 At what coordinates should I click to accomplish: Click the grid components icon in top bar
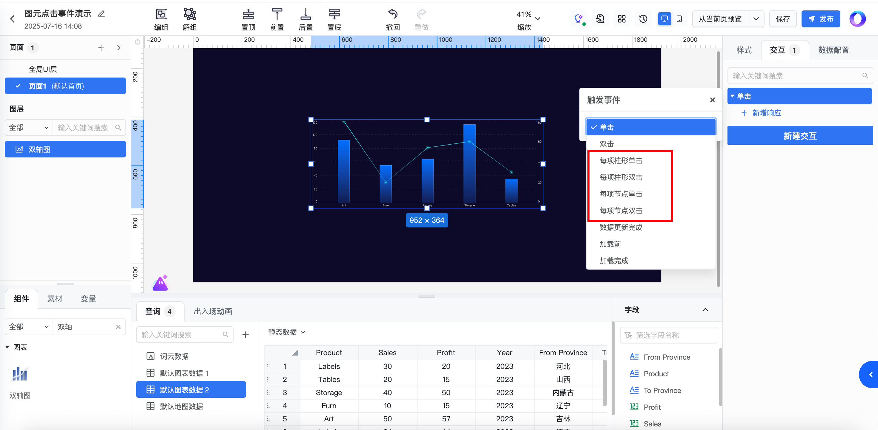pos(622,19)
